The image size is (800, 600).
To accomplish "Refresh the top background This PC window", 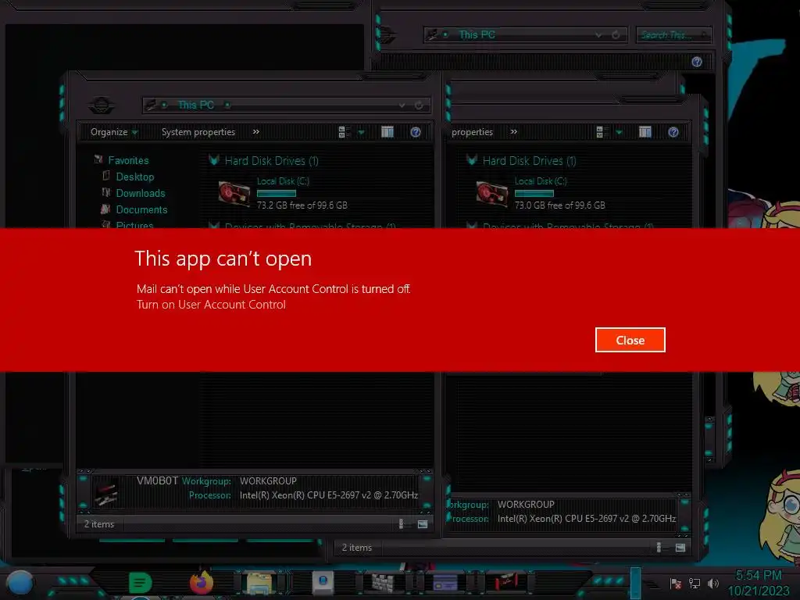I will point(616,34).
